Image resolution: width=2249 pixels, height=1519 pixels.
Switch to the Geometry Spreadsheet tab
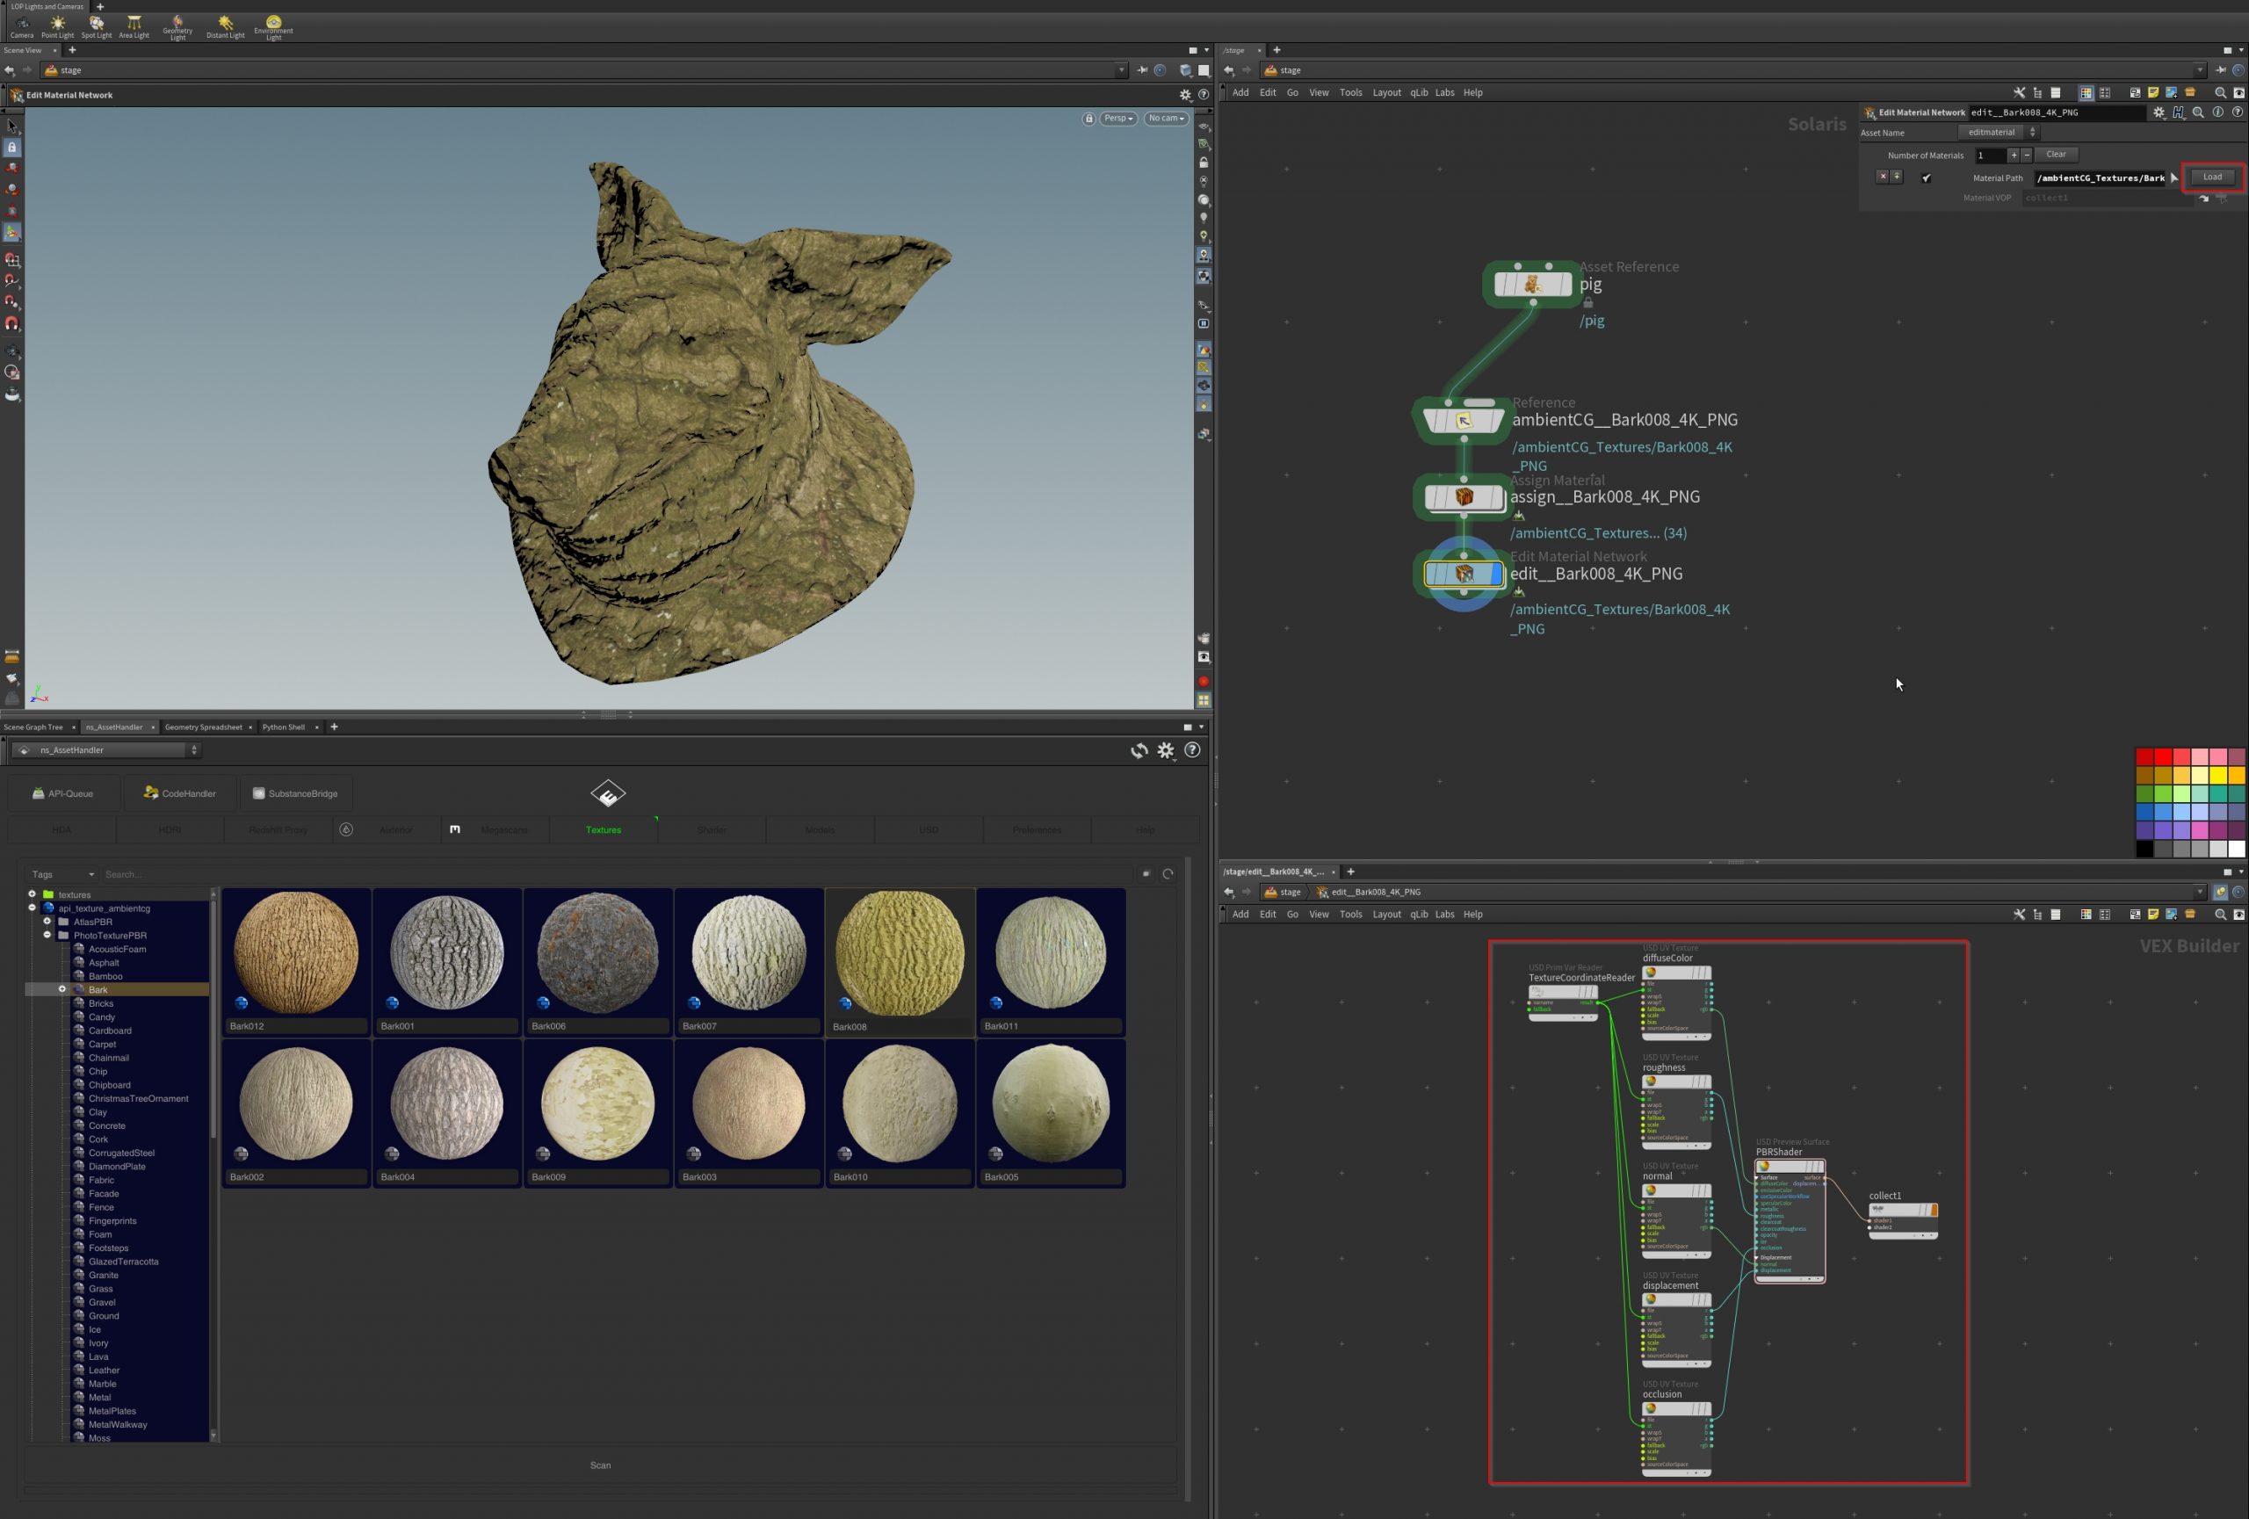pyautogui.click(x=203, y=727)
